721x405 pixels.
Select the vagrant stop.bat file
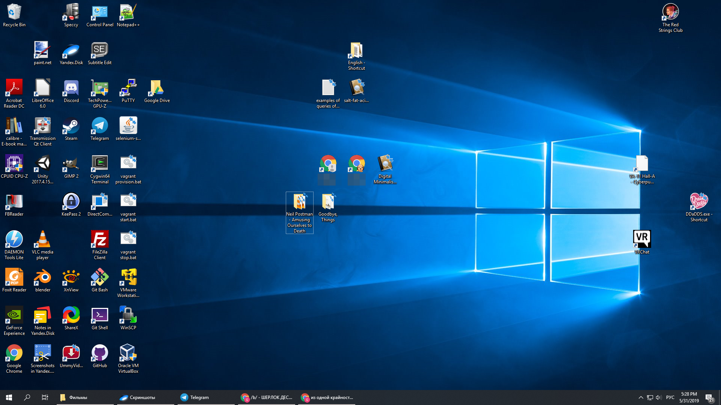[128, 245]
